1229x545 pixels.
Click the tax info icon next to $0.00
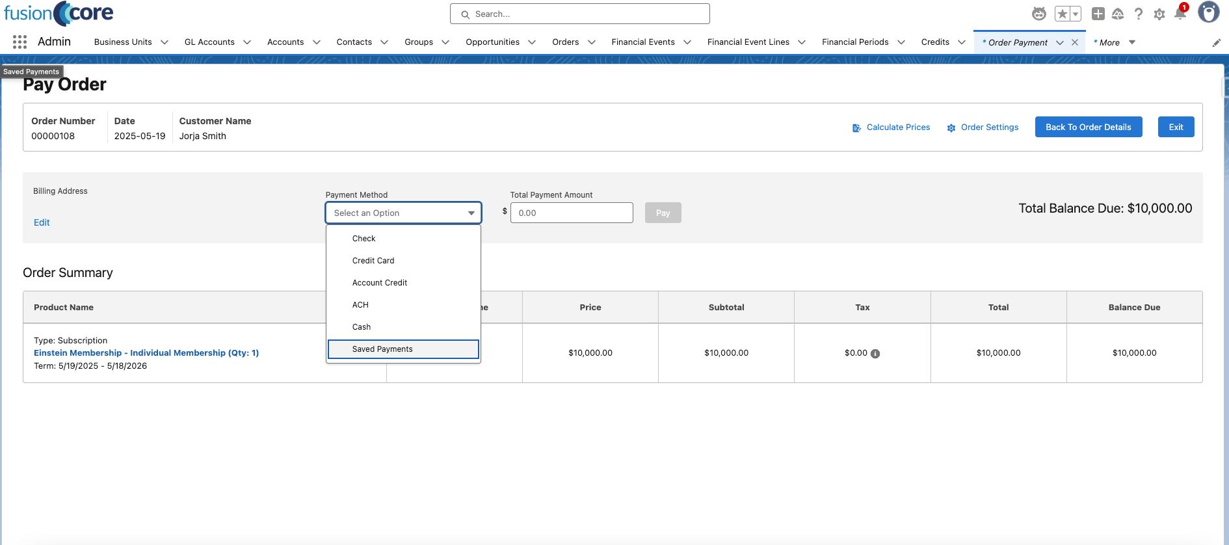pyautogui.click(x=875, y=354)
